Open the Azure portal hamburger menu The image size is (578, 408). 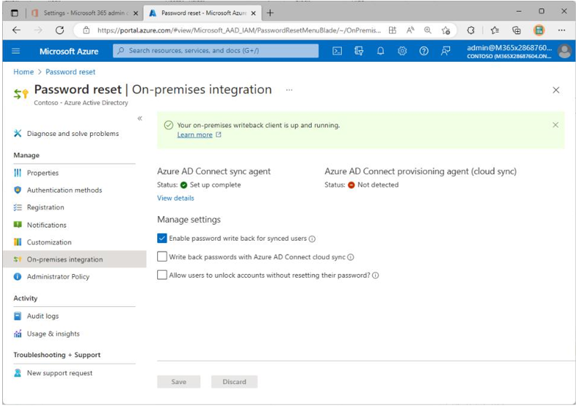click(x=16, y=51)
